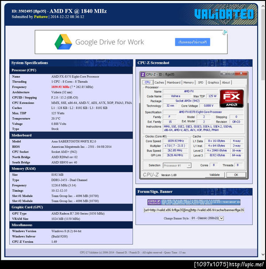The width and height of the screenshot is (266, 269).
Task: Click the banner URL code field
Action: [194, 210]
